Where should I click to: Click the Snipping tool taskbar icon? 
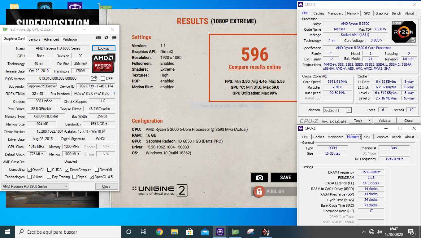click(250, 232)
